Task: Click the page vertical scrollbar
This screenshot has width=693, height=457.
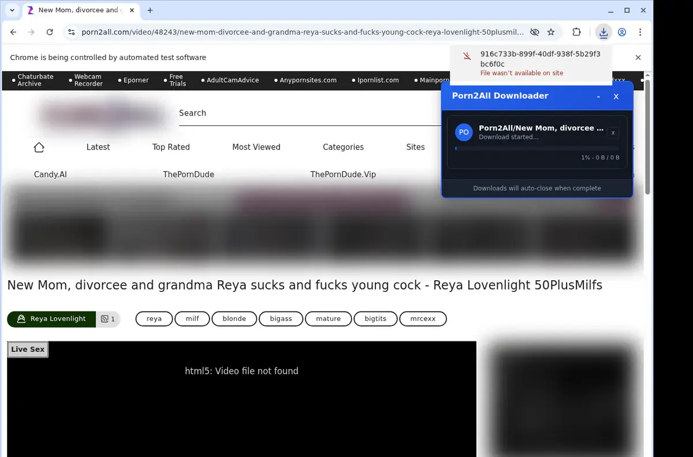Action: pyautogui.click(x=647, y=138)
